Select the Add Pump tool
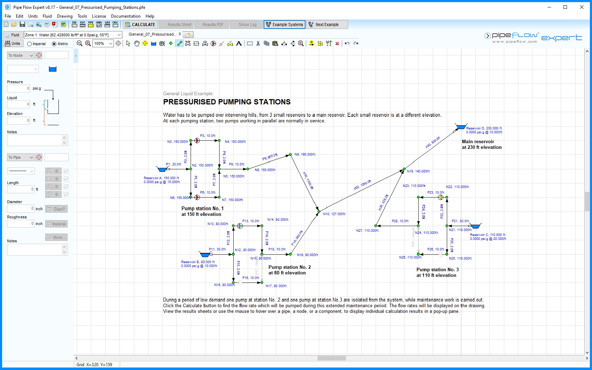The width and height of the screenshot is (592, 370). (x=214, y=43)
